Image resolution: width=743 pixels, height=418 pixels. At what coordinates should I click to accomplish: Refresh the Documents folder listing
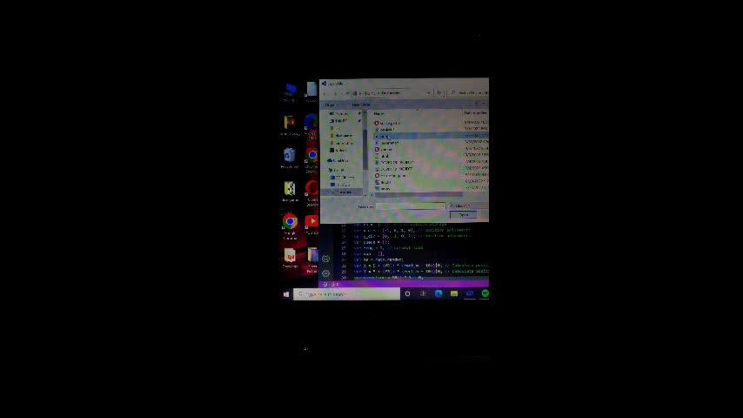click(438, 93)
